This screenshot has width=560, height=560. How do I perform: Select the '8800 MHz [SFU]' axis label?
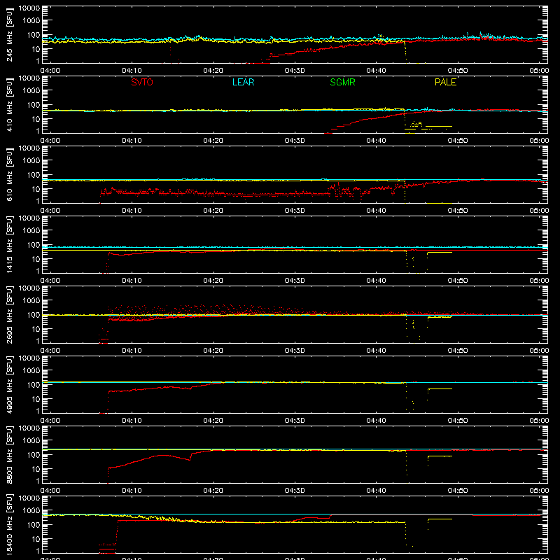9,454
